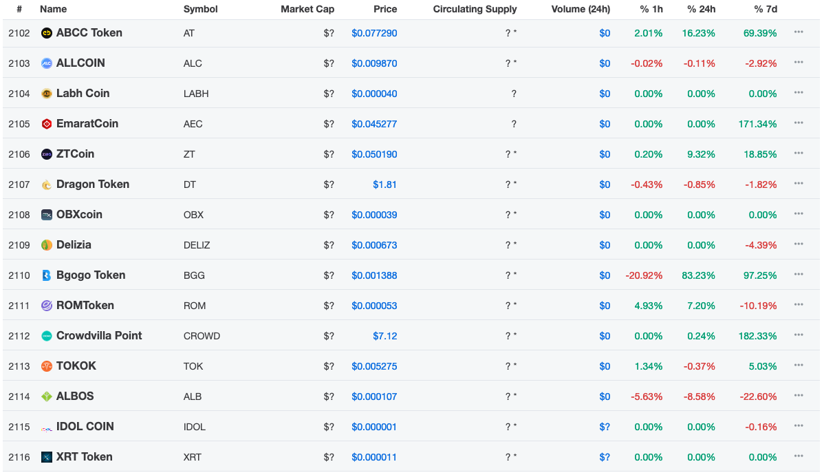Open more actions for ALBOS
This screenshot has width=824, height=475.
[x=799, y=395]
